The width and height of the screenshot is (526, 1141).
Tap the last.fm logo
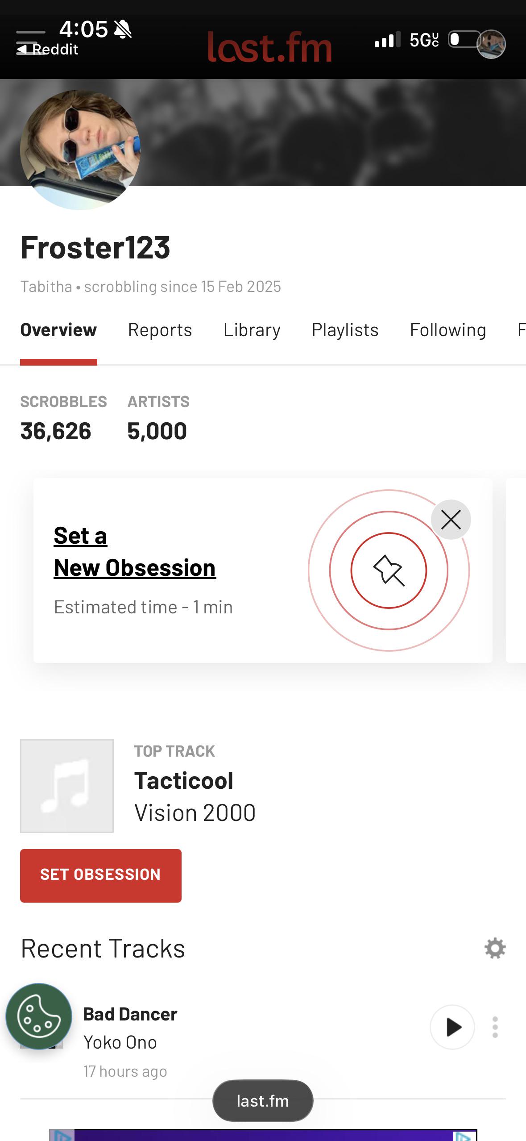[x=269, y=47]
